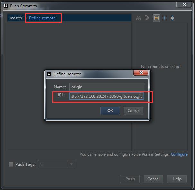The image size is (195, 190).
Task: Click the Define remote link
Action: 42,18
